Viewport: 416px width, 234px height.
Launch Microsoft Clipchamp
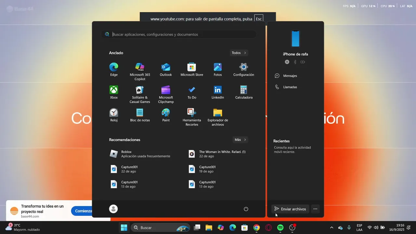point(166,94)
